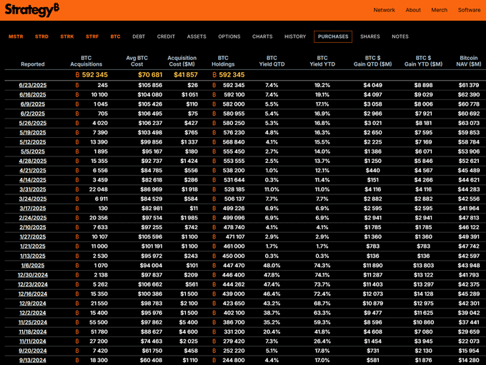Switch to the BTC tab
This screenshot has width=486, height=365.
coord(115,36)
